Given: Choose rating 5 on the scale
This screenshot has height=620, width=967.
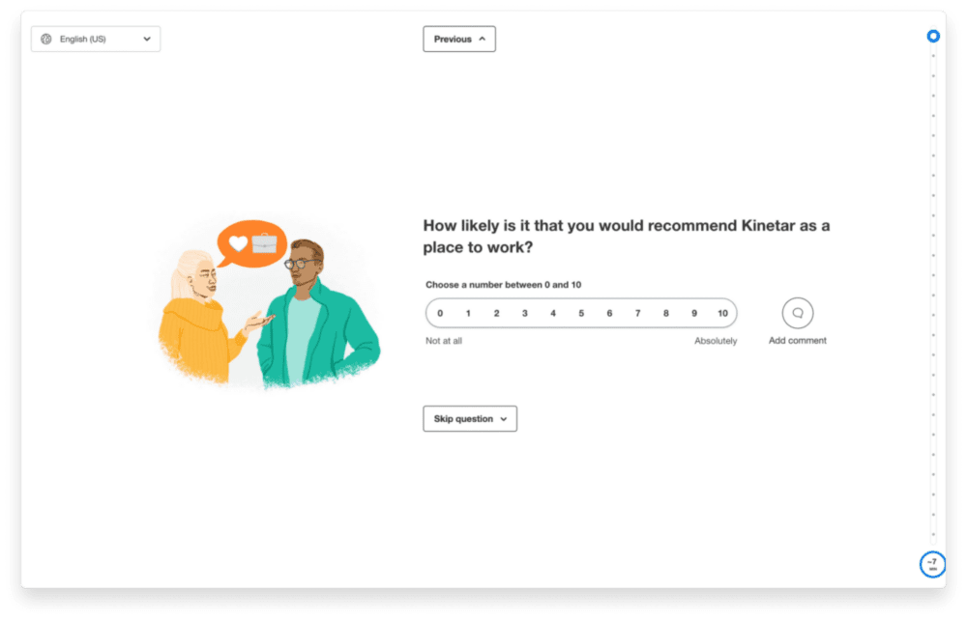Looking at the screenshot, I should (x=581, y=313).
